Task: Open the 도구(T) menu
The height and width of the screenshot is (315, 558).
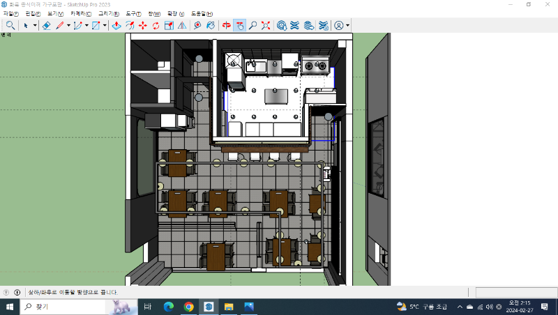Action: click(x=133, y=13)
